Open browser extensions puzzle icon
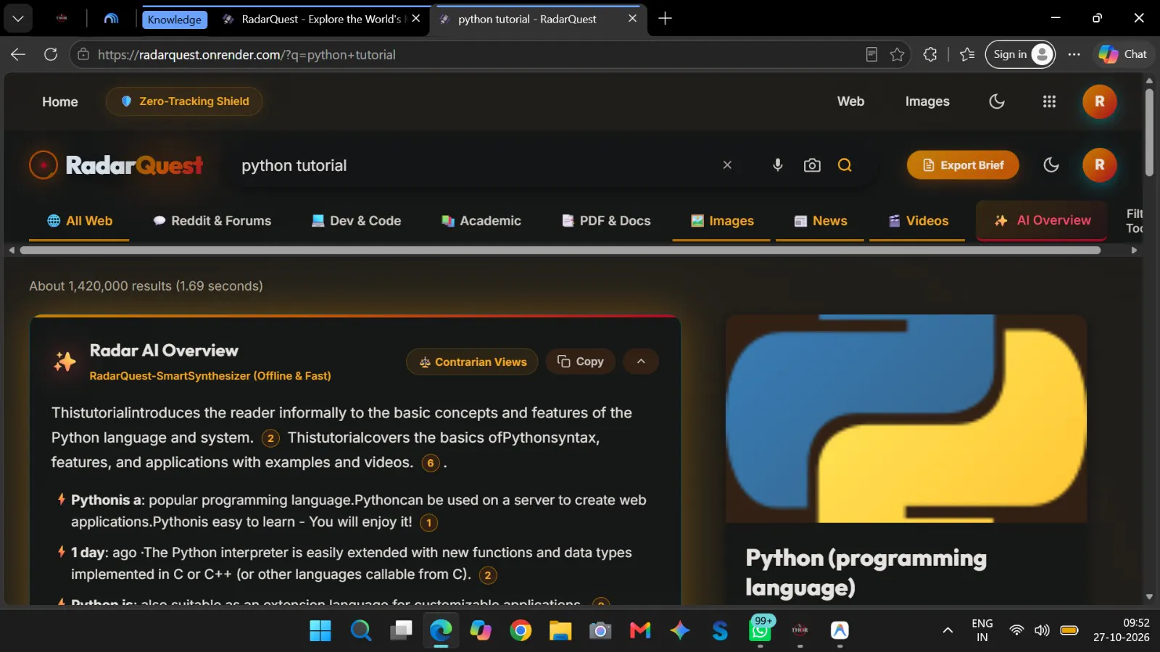The image size is (1160, 652). 930,54
